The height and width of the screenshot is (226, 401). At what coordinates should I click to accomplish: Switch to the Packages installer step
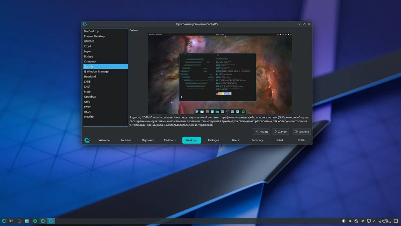coord(214,140)
